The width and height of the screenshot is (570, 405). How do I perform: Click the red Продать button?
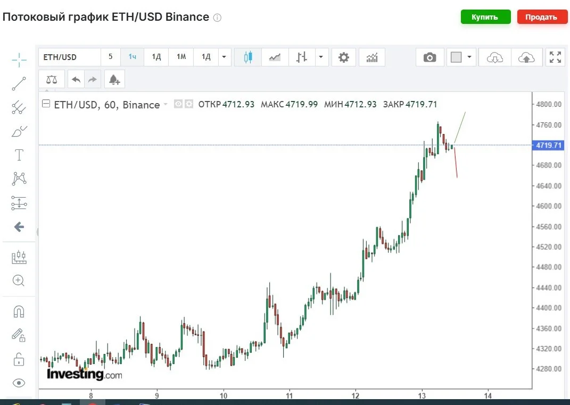542,17
